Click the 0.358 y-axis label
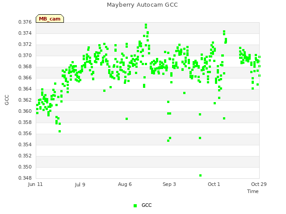The width and height of the screenshot is (286, 214). 25,122
